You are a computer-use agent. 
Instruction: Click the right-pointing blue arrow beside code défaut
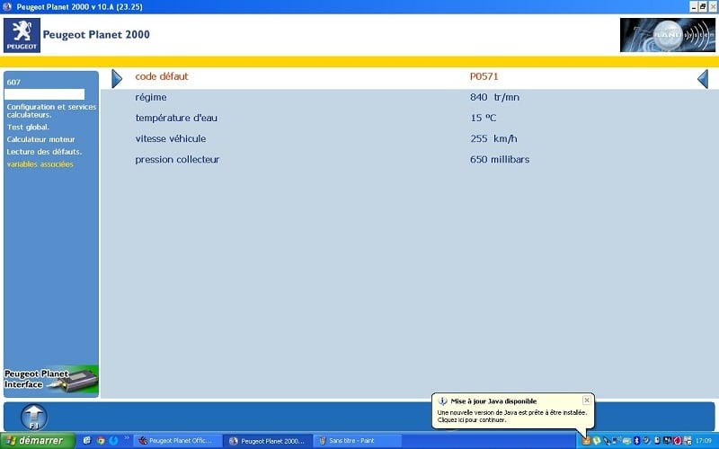coord(117,79)
